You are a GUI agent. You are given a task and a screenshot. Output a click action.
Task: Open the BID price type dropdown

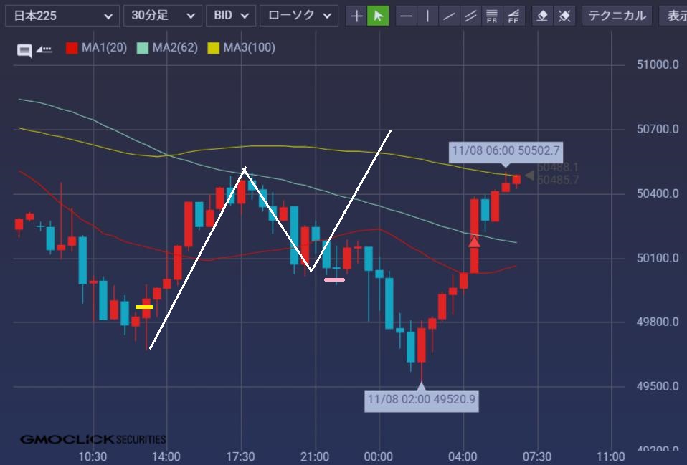click(x=231, y=16)
